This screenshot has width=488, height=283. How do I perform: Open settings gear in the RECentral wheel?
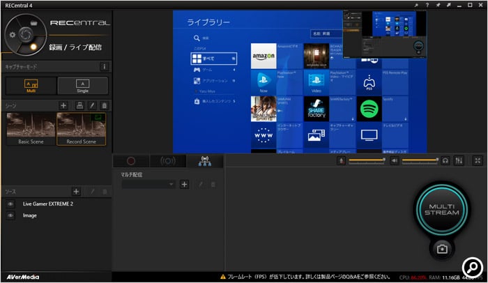pyautogui.click(x=13, y=35)
